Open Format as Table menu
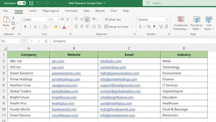This screenshot has width=216, height=122. (x=197, y=23)
